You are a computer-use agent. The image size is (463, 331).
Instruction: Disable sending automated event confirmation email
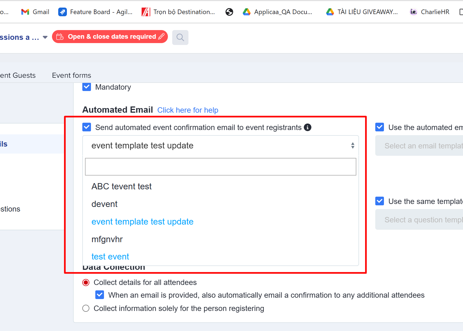pos(86,127)
